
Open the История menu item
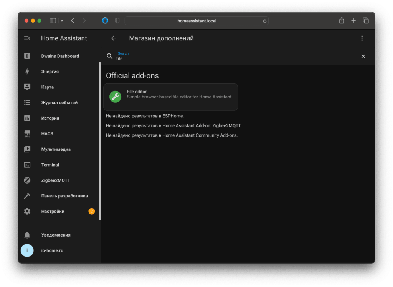(x=59, y=118)
